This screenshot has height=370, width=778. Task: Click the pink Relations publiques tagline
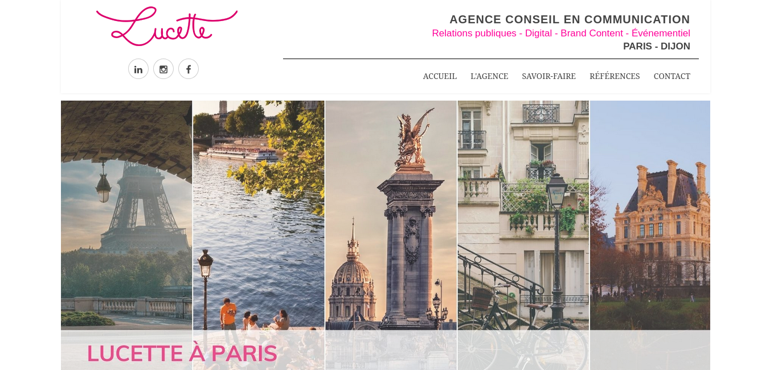pos(561,34)
